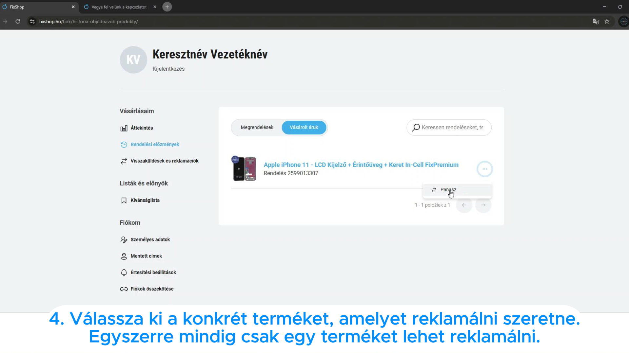Open Mentett címek location icon

click(124, 256)
